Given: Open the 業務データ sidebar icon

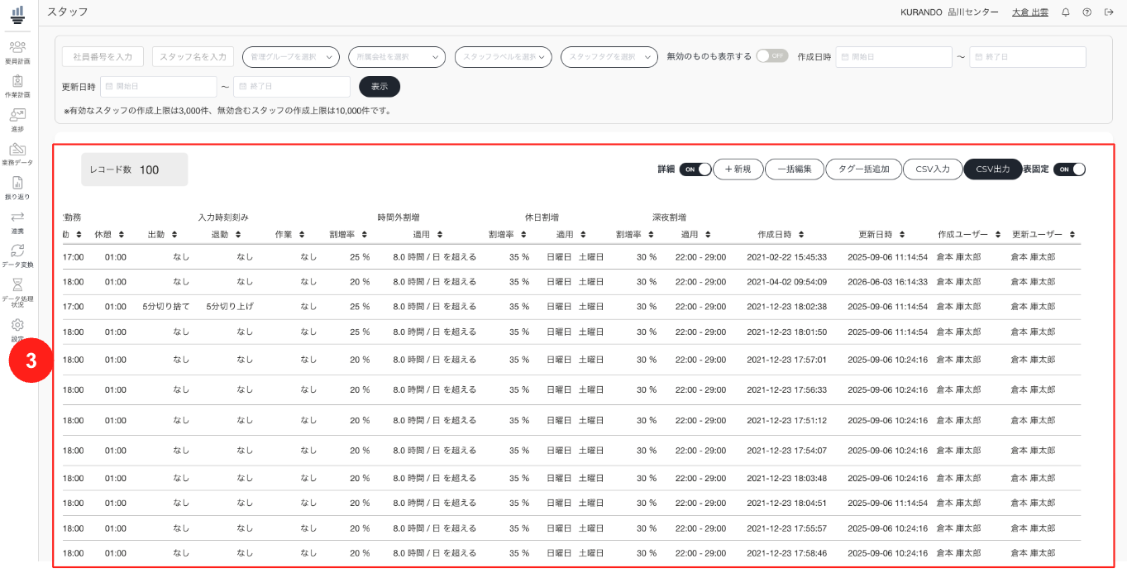Looking at the screenshot, I should (x=17, y=153).
